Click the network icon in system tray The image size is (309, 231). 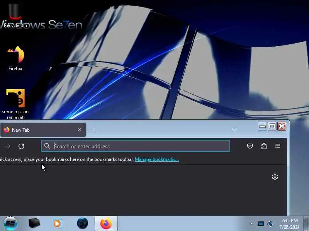(x=270, y=224)
